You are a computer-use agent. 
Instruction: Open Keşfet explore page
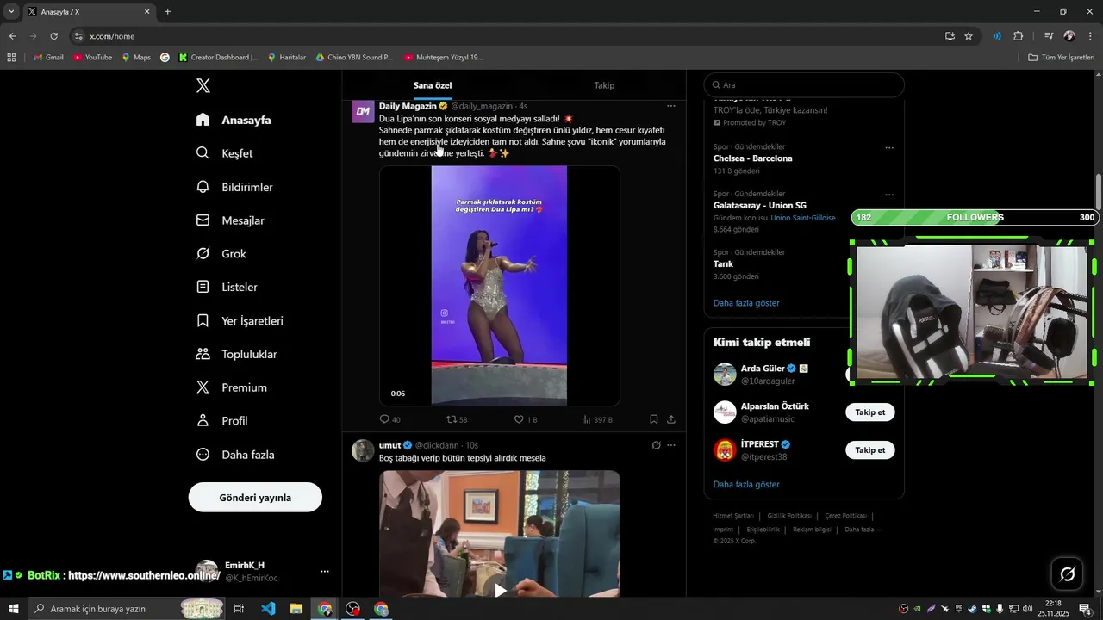pos(224,153)
